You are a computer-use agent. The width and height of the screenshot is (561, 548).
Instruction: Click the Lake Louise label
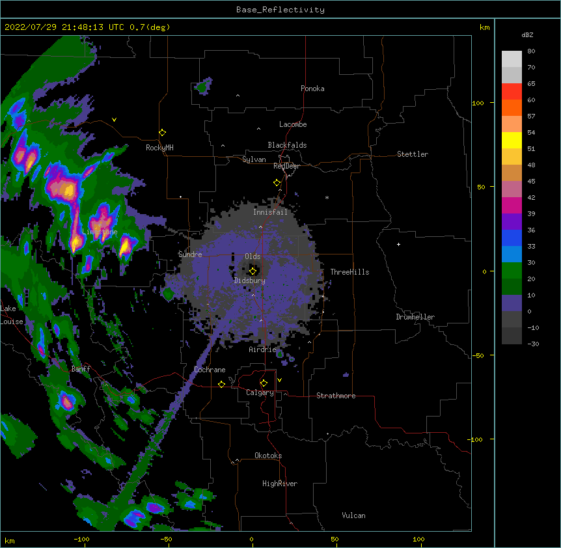12,315
